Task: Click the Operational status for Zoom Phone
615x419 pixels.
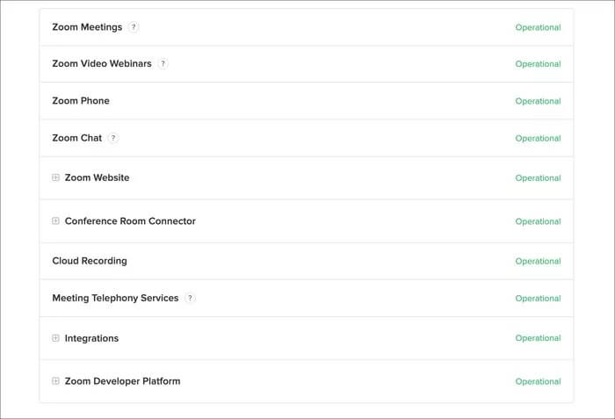Action: tap(538, 101)
